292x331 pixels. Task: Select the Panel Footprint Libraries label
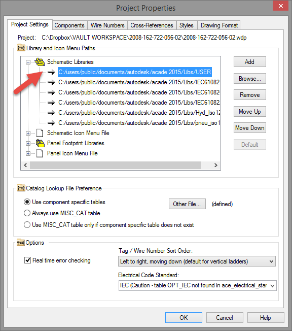tap(76, 143)
